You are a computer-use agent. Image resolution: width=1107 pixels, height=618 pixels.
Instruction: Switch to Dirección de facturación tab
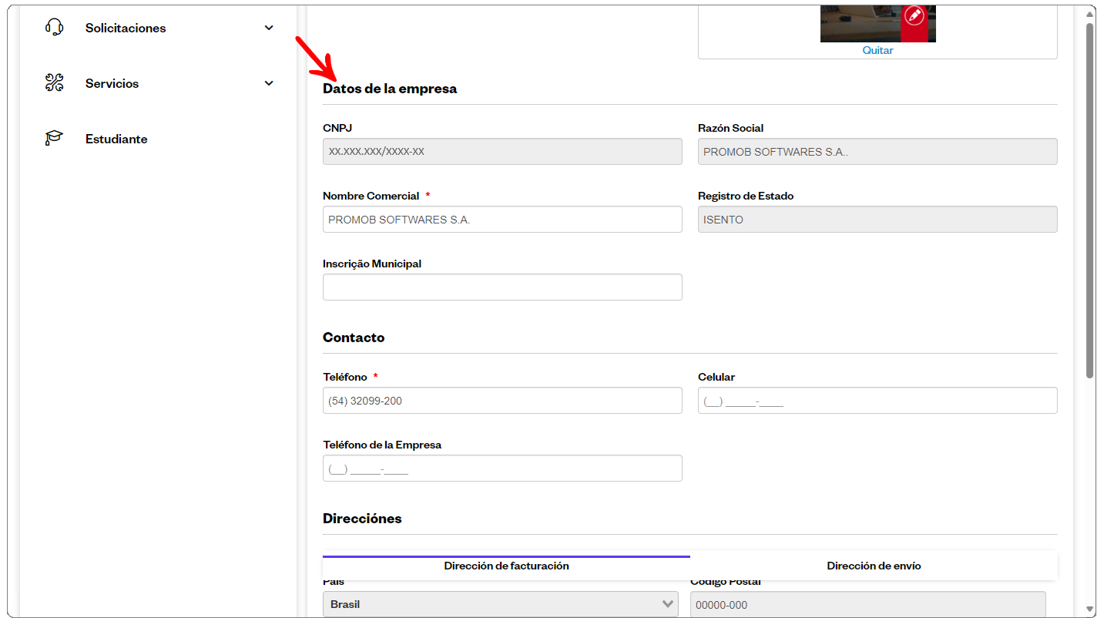coord(506,566)
